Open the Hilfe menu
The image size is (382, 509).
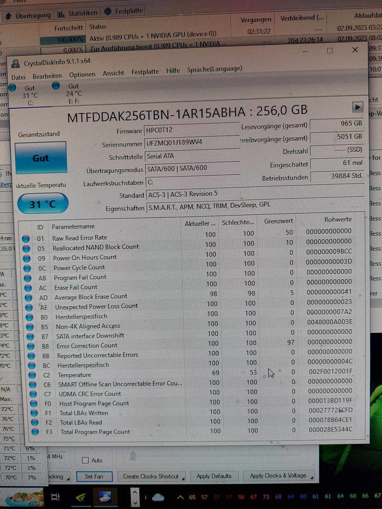click(x=173, y=70)
